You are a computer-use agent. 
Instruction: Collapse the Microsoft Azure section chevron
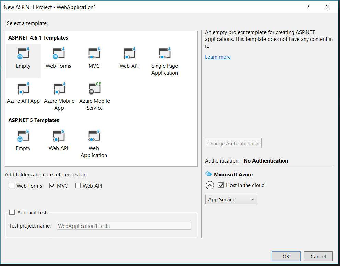210,185
